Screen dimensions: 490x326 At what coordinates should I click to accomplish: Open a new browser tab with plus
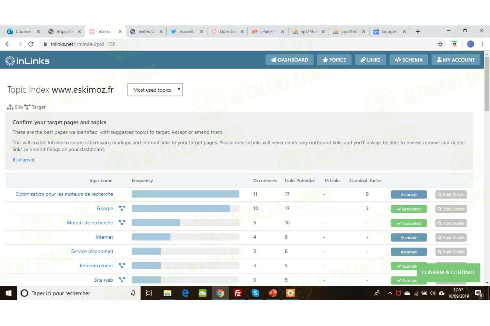point(418,31)
